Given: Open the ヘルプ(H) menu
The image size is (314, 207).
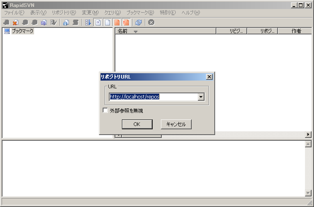Looking at the screenshot, I should click(190, 13).
